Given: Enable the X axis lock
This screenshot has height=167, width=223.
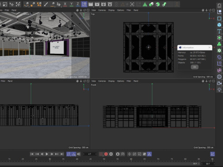Looking at the screenshot, I should 65,4.
